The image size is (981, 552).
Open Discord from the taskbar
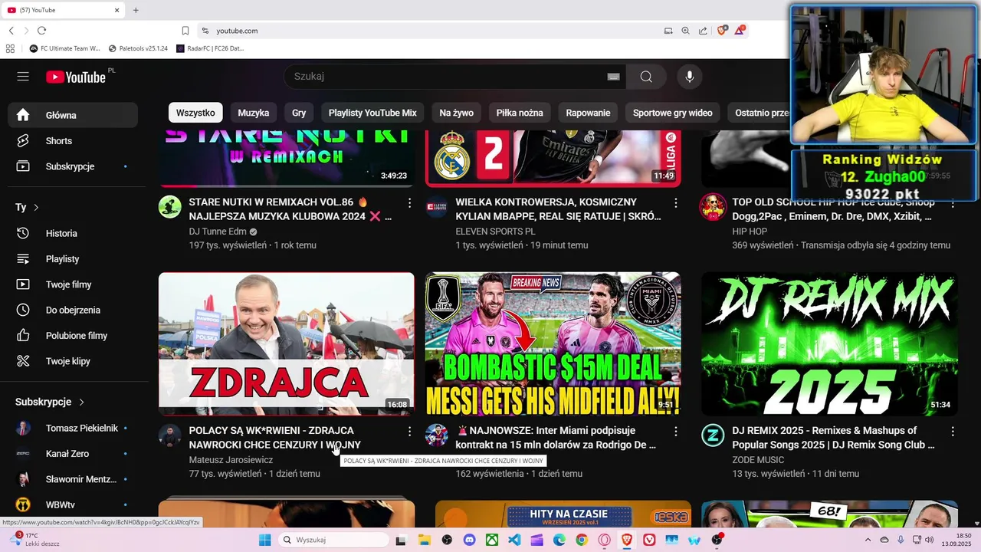[x=470, y=540]
